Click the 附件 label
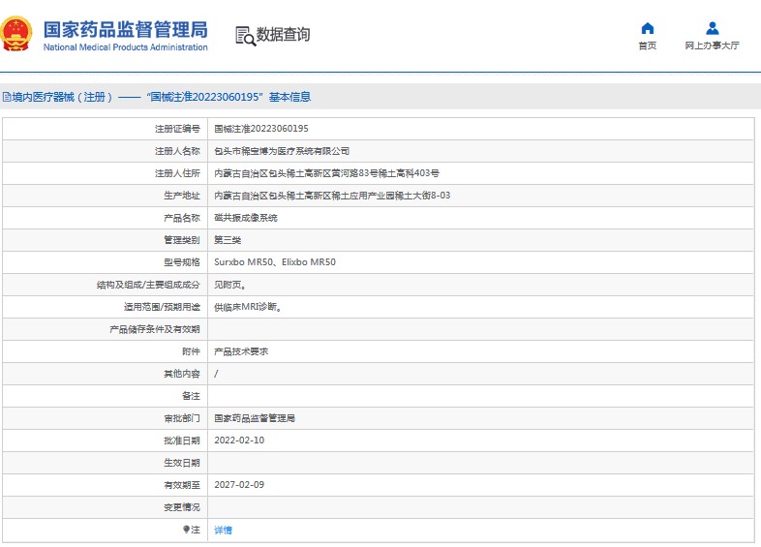 point(191,351)
